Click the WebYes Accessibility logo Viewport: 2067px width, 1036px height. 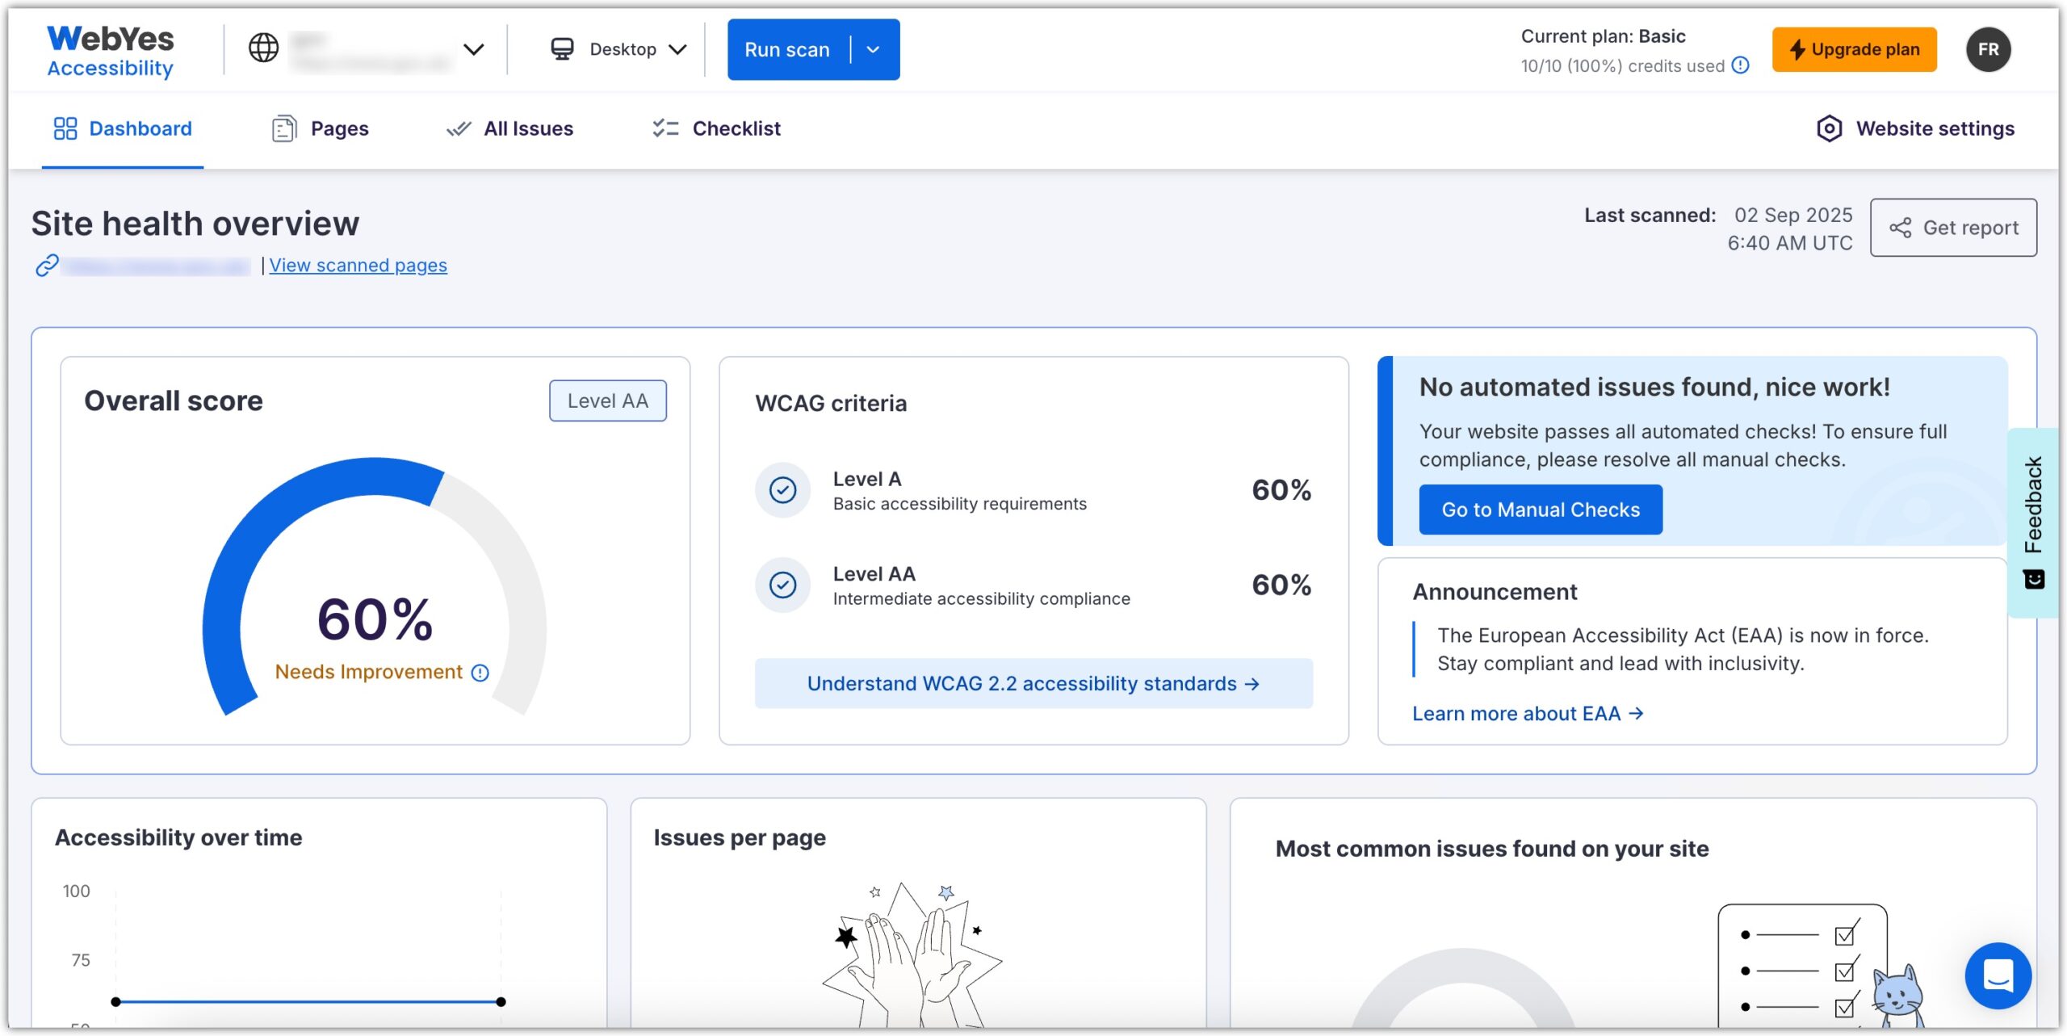tap(111, 51)
